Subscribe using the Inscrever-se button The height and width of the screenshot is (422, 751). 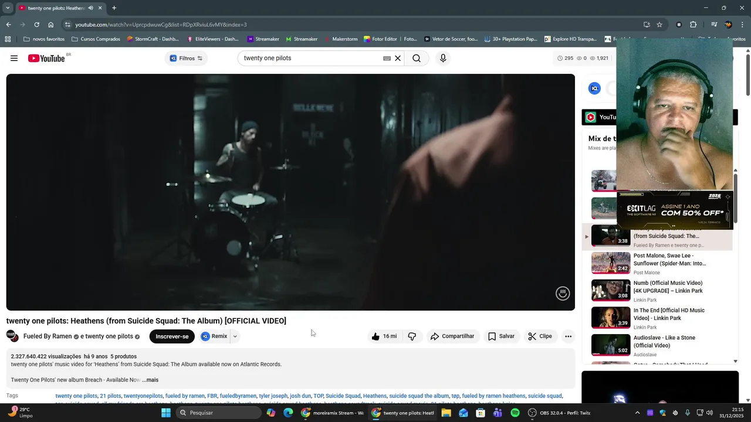coord(172,336)
